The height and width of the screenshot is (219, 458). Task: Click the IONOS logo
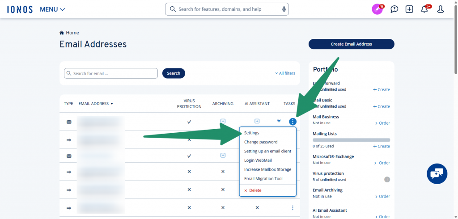coord(20,9)
